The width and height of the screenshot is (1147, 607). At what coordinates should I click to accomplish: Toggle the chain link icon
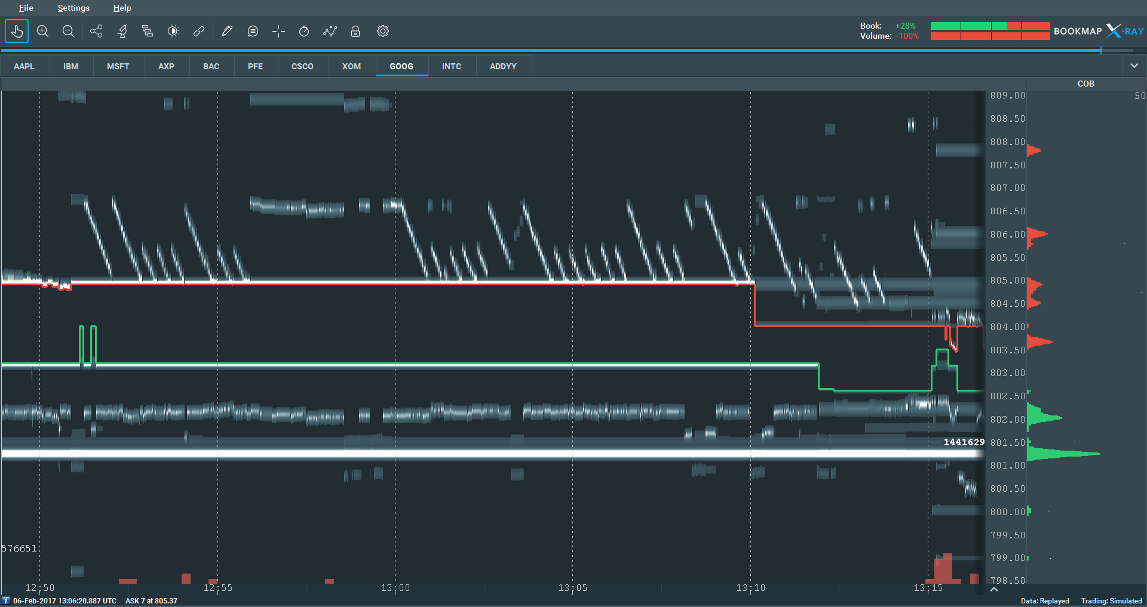(199, 31)
